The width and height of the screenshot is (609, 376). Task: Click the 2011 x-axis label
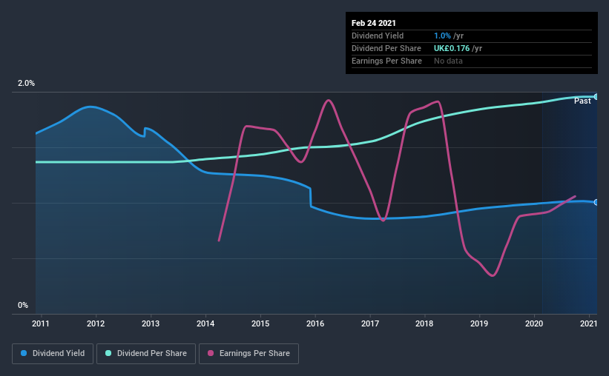coord(40,323)
